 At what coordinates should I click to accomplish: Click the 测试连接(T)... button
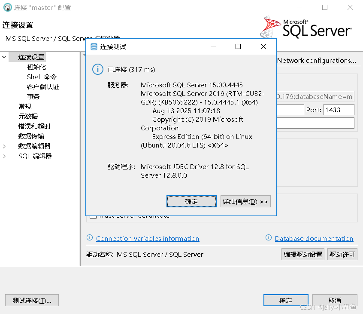pos(32,300)
